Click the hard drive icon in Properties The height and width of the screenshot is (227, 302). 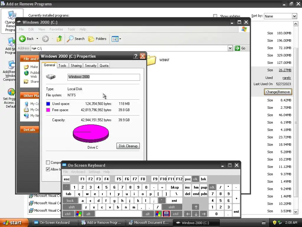click(x=51, y=77)
